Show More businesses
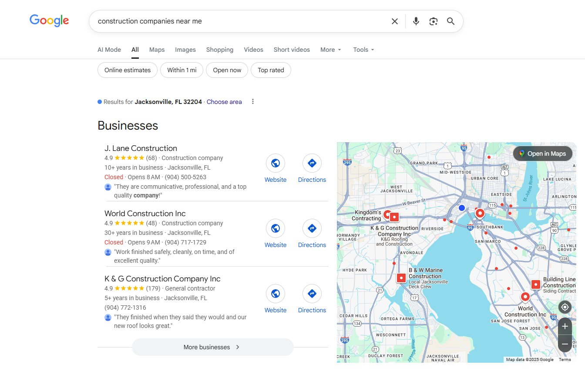Screen dimensions: 585x371 [212, 347]
